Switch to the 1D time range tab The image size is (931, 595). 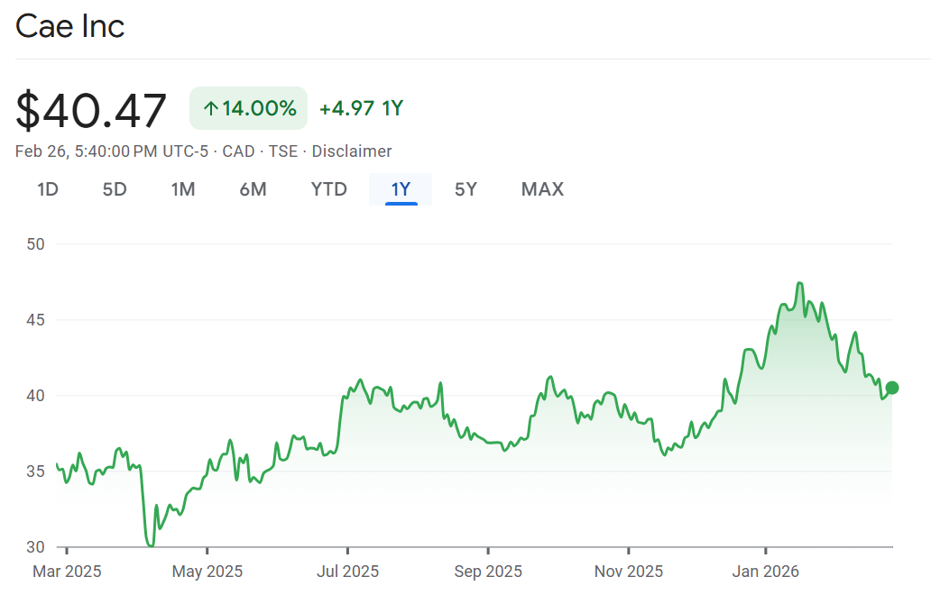pyautogui.click(x=47, y=189)
